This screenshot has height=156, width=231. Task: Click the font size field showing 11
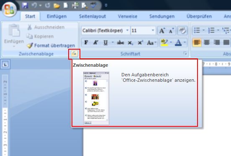pyautogui.click(x=141, y=30)
